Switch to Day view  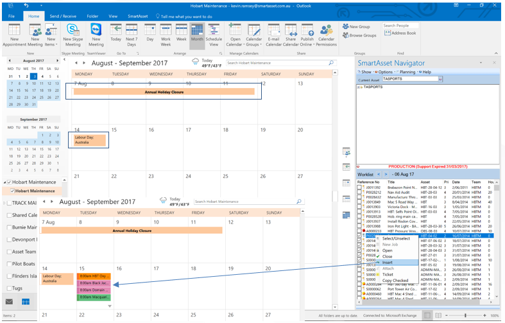[150, 33]
